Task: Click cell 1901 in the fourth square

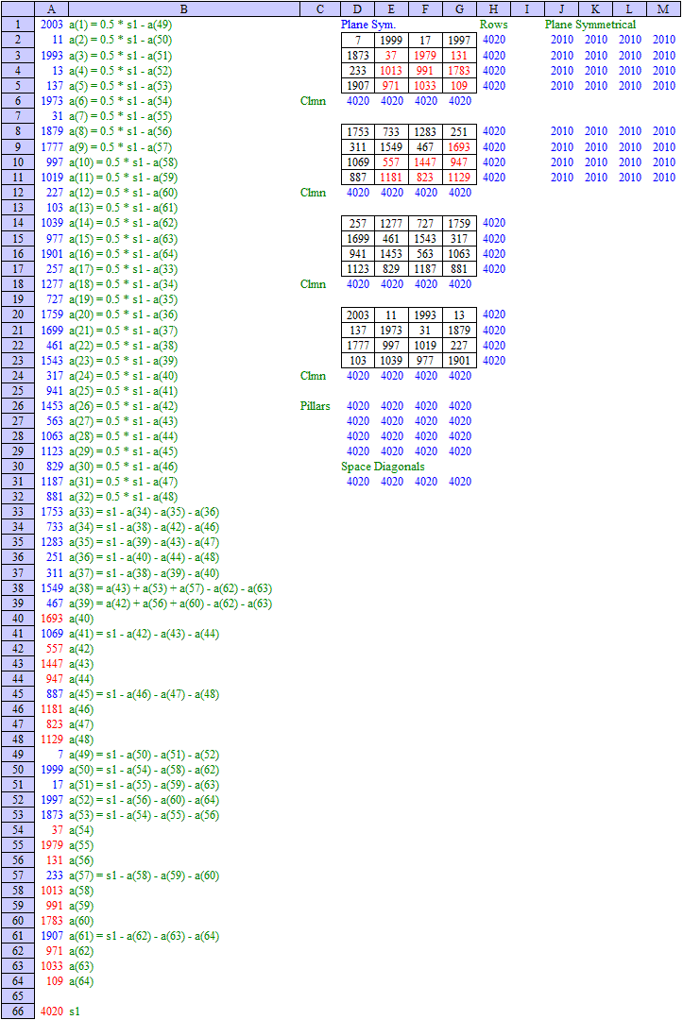Action: (x=459, y=361)
